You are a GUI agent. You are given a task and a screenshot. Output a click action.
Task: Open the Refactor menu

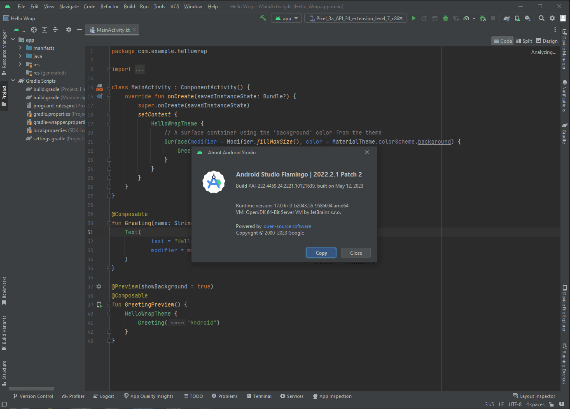click(109, 7)
